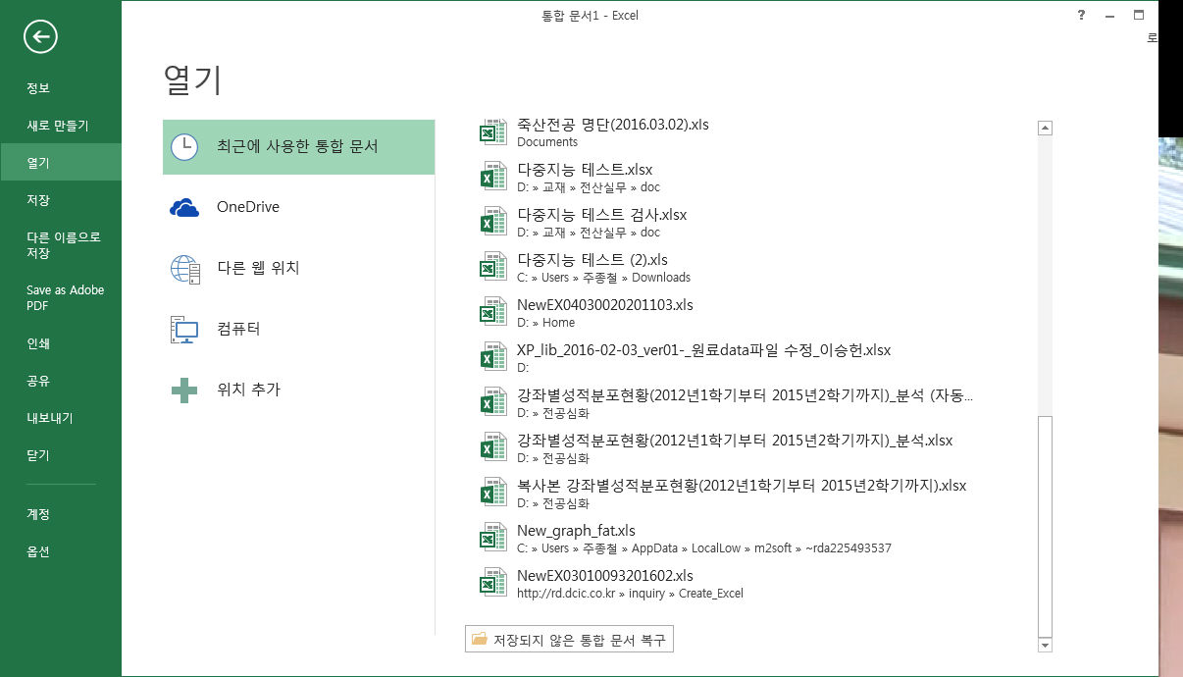Maximize the Excel window
The width and height of the screenshot is (1183, 677).
[1139, 15]
